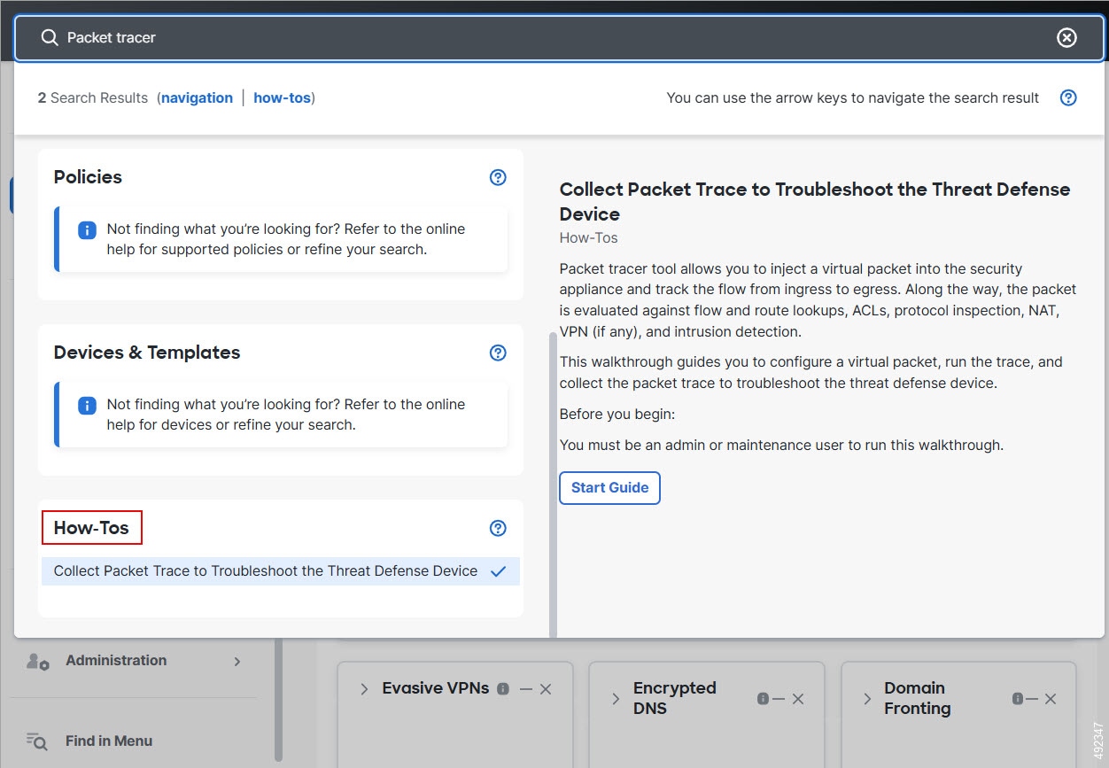
Task: Open help for Devices & Templates section
Action: (x=498, y=353)
